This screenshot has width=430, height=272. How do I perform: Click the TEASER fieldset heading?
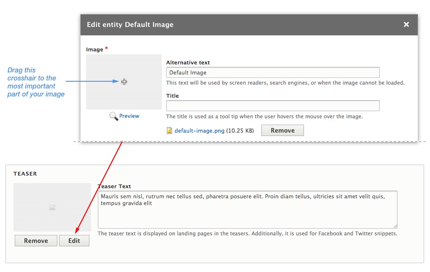[x=25, y=173]
